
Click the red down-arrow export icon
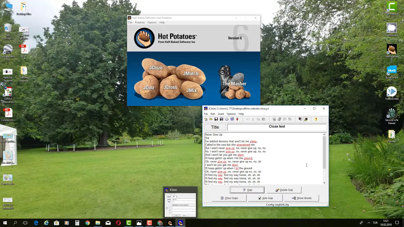(x=237, y=119)
